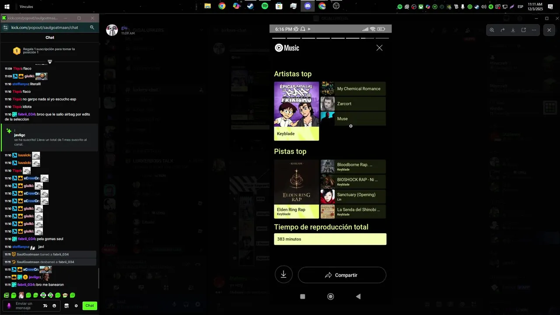This screenshot has width=560, height=315.
Task: Click the purple microphone icon in chat box
Action: (x=9, y=306)
